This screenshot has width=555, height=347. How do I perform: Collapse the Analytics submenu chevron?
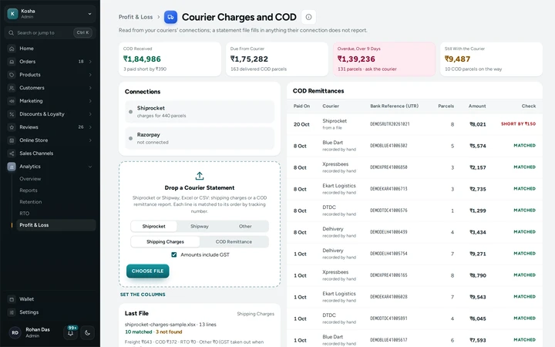(x=90, y=167)
